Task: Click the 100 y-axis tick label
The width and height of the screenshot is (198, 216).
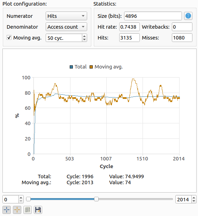Action: [26, 78]
